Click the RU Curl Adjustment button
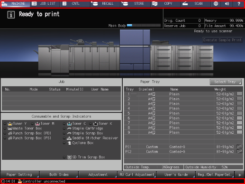The height and width of the screenshot is (184, 245). pos(137,175)
